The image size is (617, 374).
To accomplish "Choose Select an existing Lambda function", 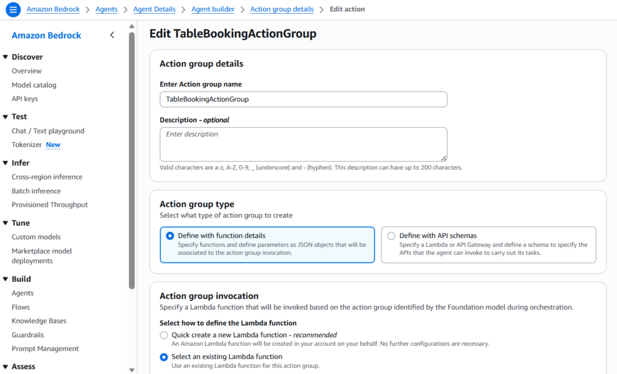I will pos(164,357).
